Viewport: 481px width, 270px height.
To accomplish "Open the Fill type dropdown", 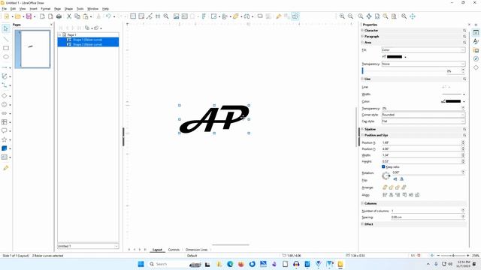I will click(423, 50).
